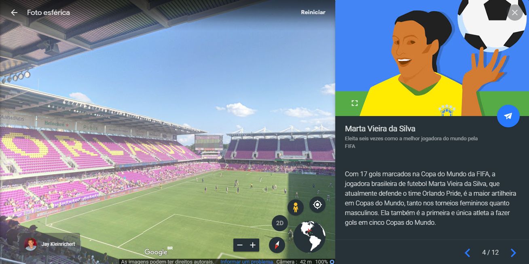Open Pegman Street View icon
Image resolution: width=529 pixels, height=264 pixels.
[296, 207]
